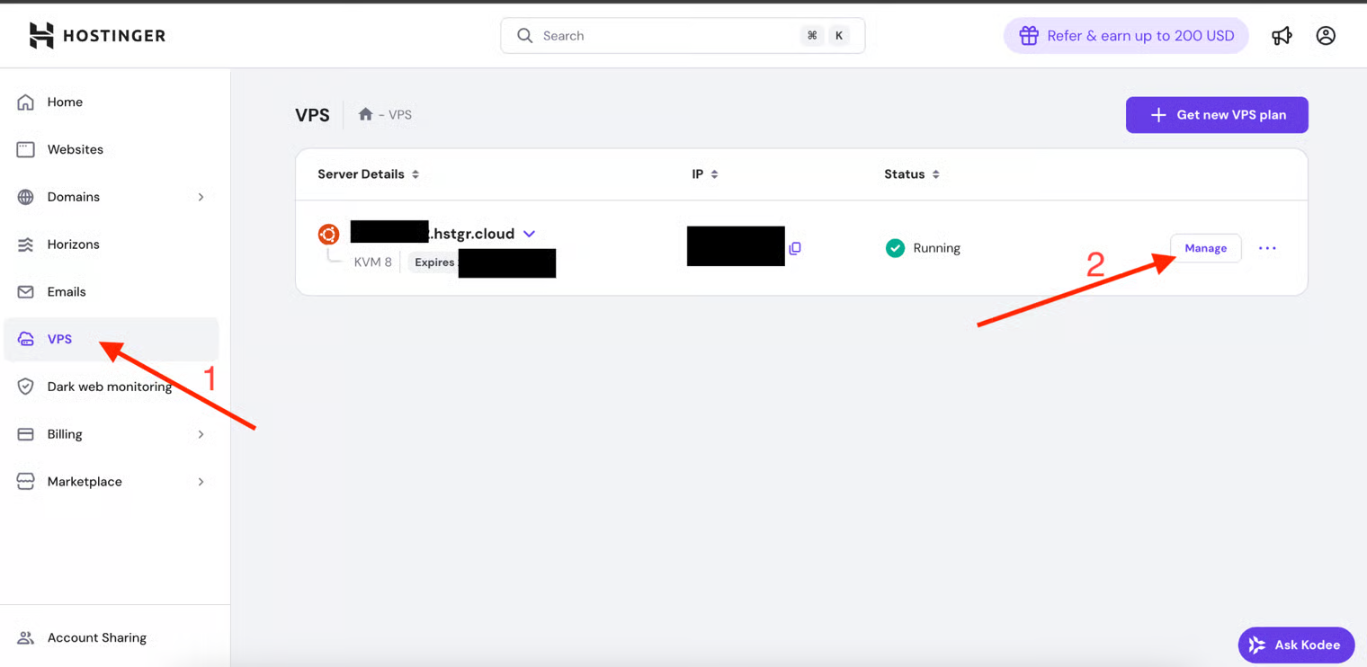Expand the Billing submenu
Image resolution: width=1367 pixels, height=667 pixels.
tap(201, 434)
